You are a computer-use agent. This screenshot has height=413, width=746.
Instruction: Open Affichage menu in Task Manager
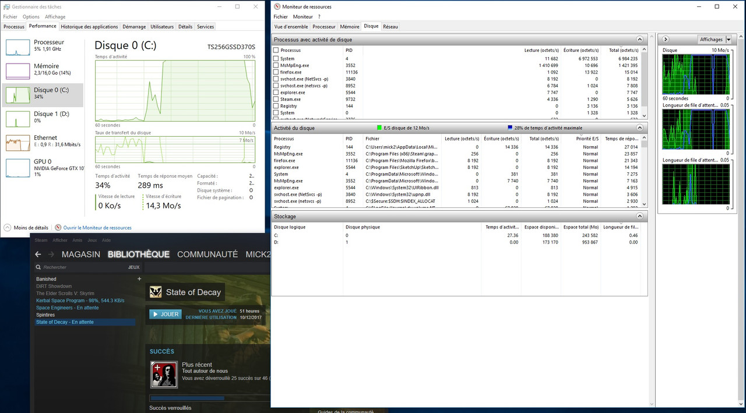coord(55,17)
